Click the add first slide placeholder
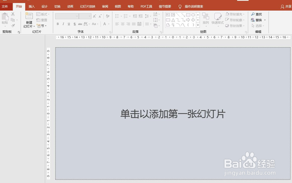The height and width of the screenshot is (183, 292). [x=173, y=113]
